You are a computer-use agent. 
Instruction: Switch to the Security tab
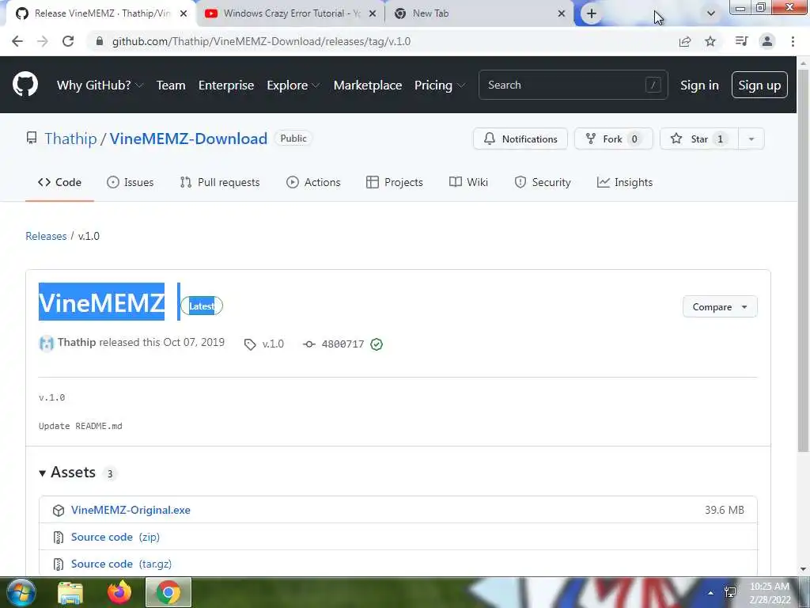click(x=543, y=182)
